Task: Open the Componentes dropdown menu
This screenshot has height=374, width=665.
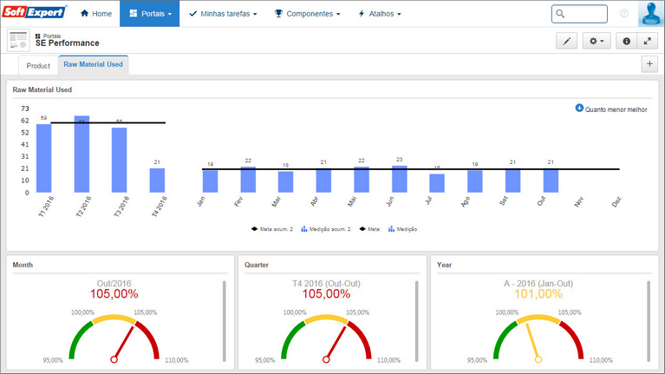Action: pyautogui.click(x=308, y=14)
